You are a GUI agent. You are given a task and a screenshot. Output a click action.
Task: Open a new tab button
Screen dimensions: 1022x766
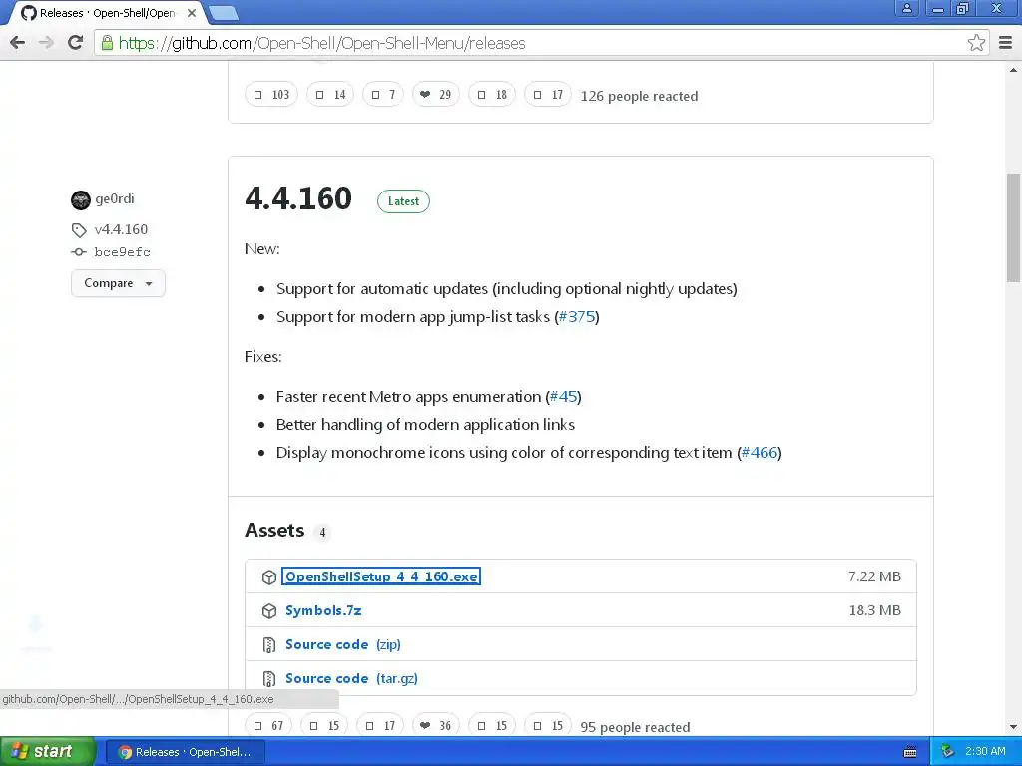click(223, 13)
